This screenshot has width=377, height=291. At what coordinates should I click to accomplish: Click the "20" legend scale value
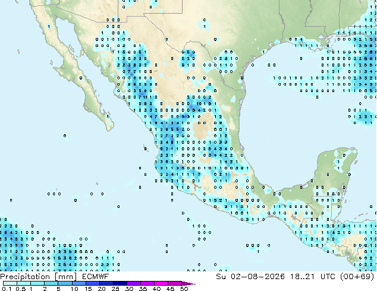pos(102,289)
